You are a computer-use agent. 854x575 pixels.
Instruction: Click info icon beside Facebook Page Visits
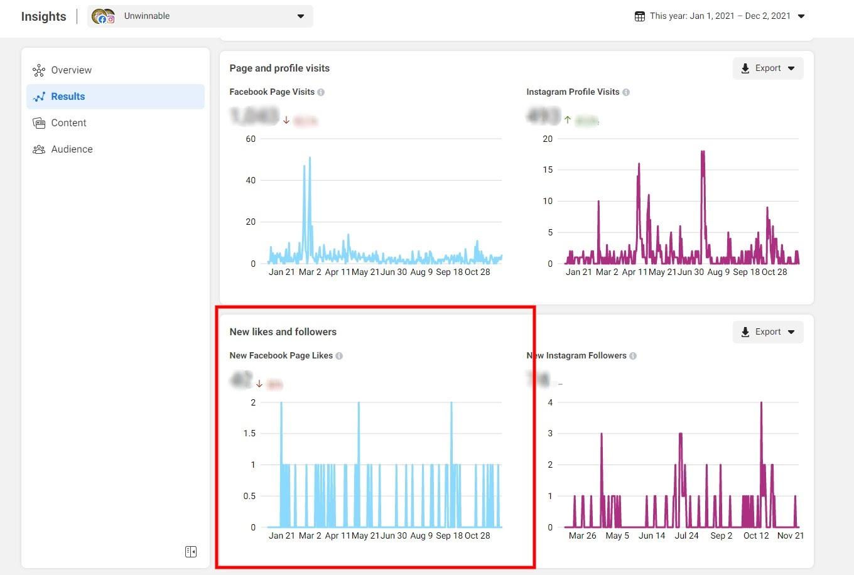[x=321, y=92]
